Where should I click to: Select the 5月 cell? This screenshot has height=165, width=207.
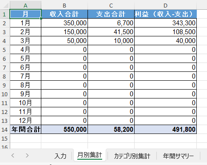25,59
